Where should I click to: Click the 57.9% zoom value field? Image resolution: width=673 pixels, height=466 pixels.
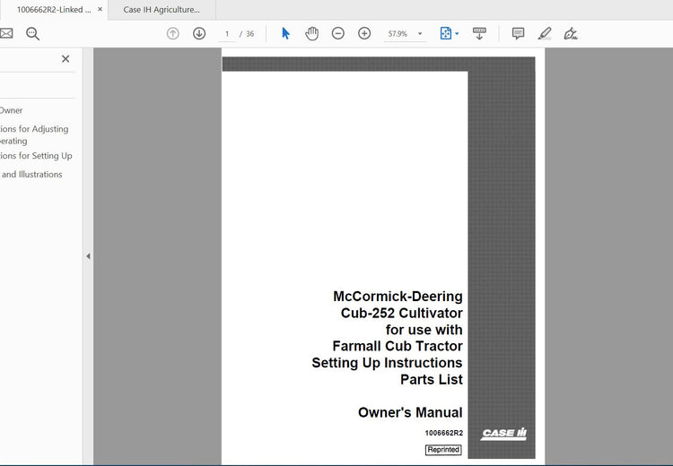click(x=398, y=34)
